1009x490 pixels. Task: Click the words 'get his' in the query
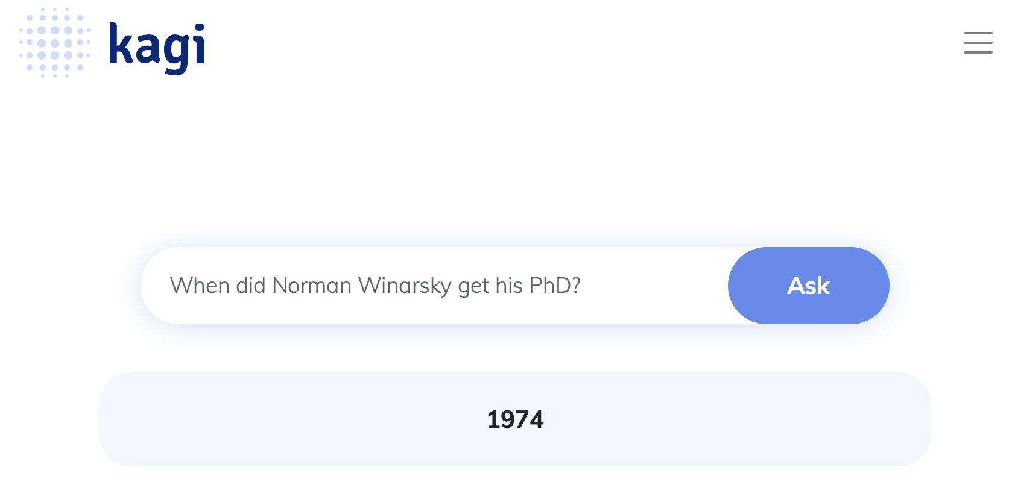490,286
